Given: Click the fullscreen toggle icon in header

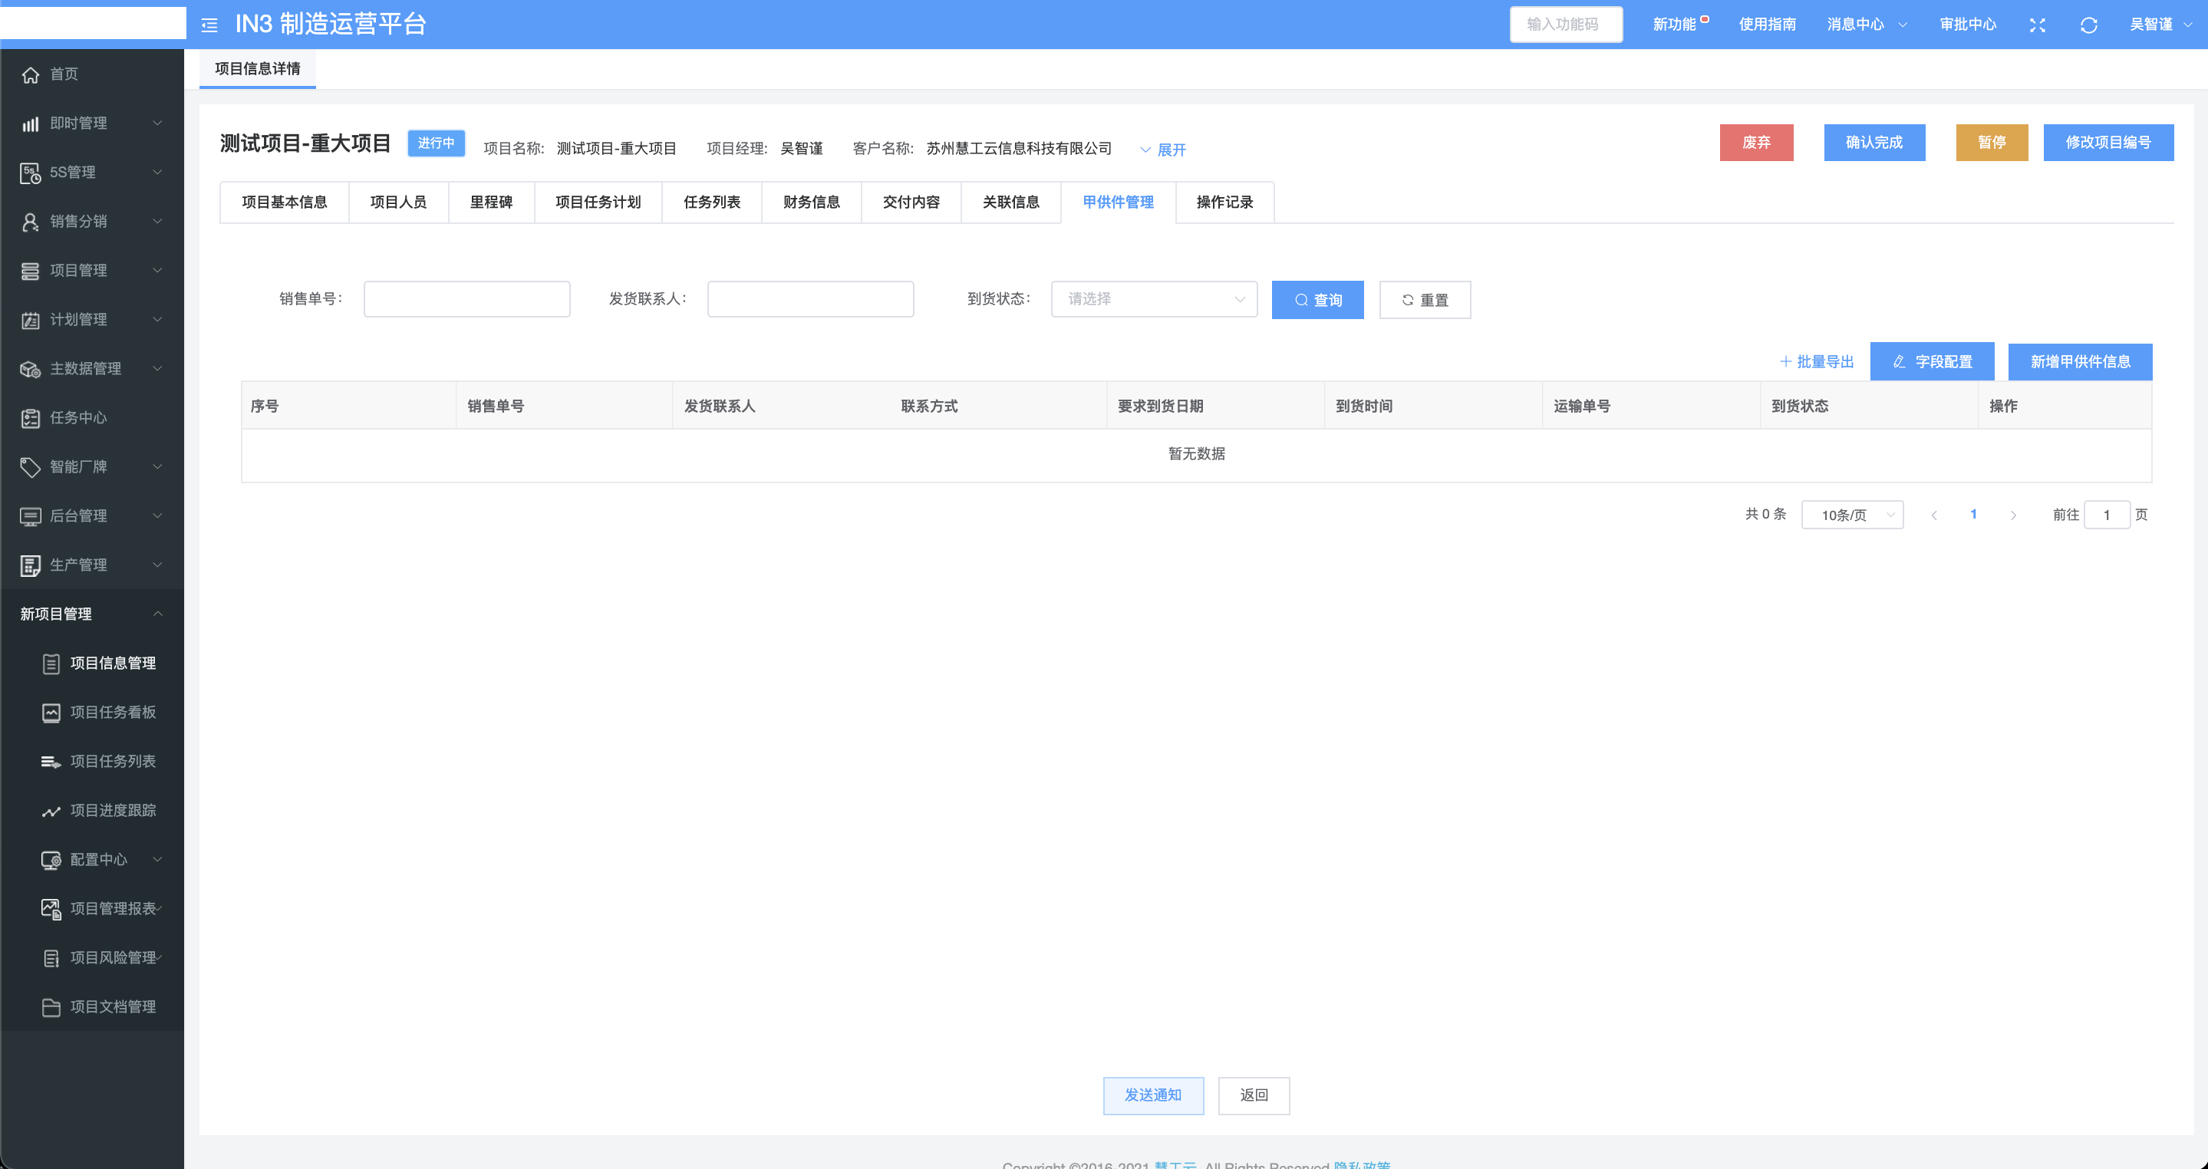Looking at the screenshot, I should click(x=2038, y=25).
